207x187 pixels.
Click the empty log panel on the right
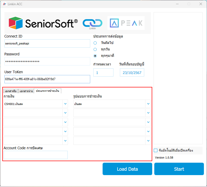pos(178,78)
